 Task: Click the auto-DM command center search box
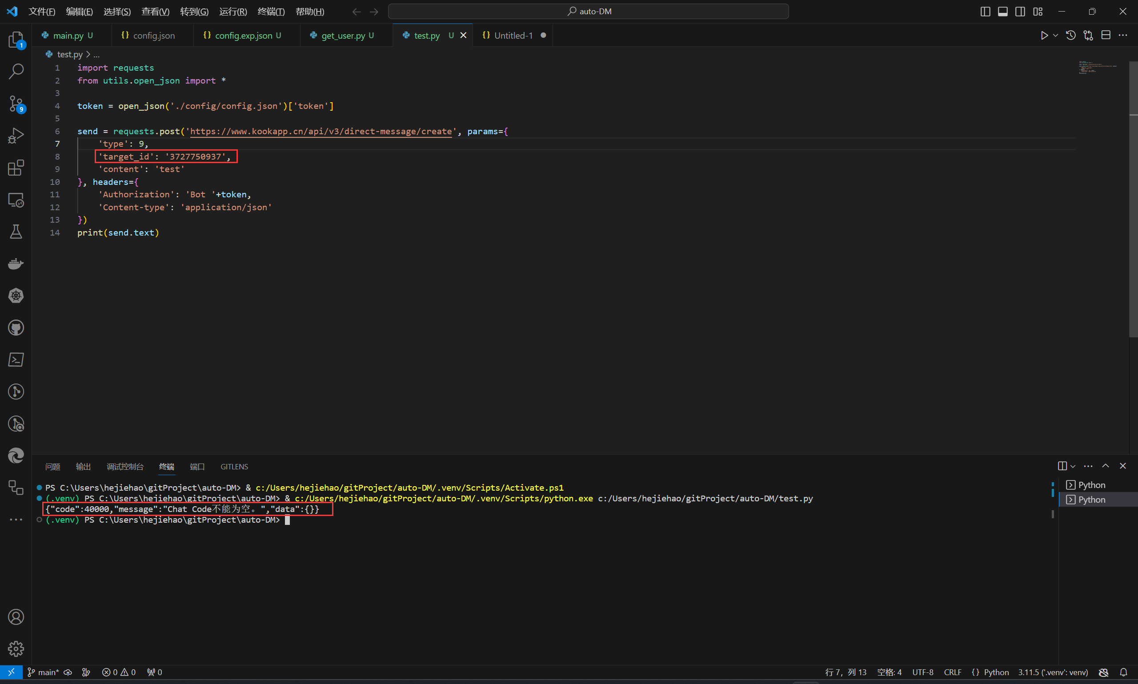click(588, 12)
